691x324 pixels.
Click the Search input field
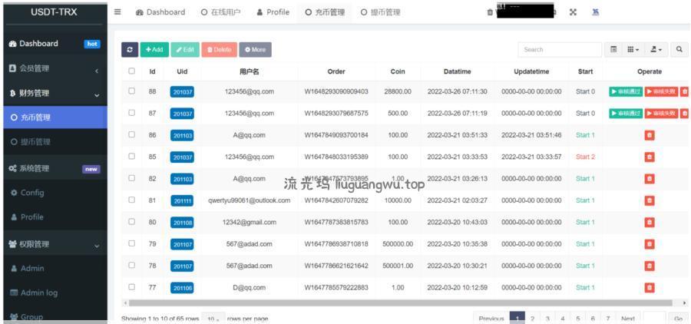tap(559, 50)
